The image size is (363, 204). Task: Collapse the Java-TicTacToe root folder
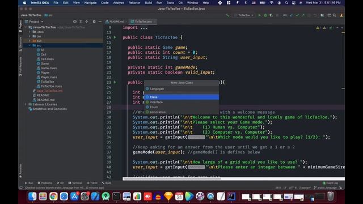26,27
